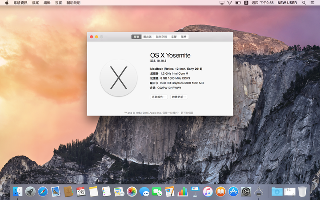
Task: Select the 概覽 tab
Action: pos(136,37)
